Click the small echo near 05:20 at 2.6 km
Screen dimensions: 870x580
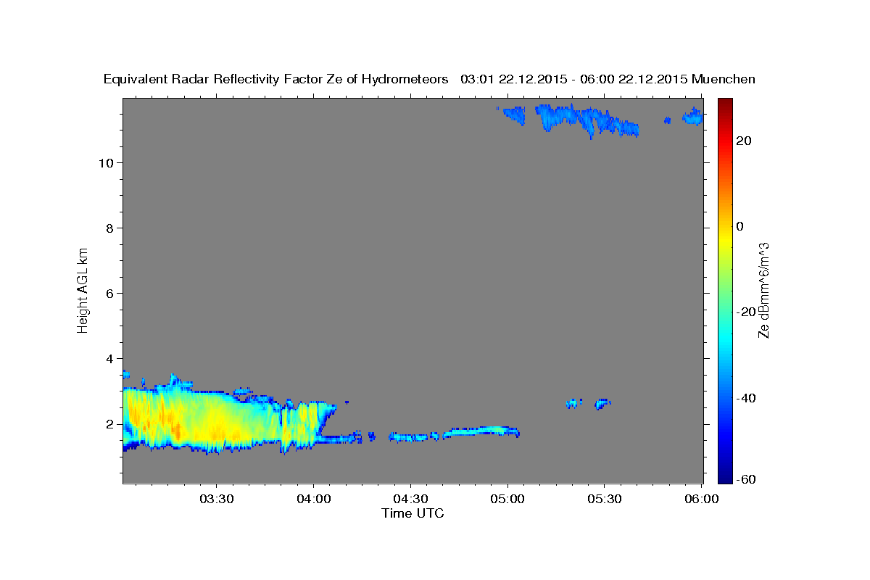pyautogui.click(x=574, y=402)
